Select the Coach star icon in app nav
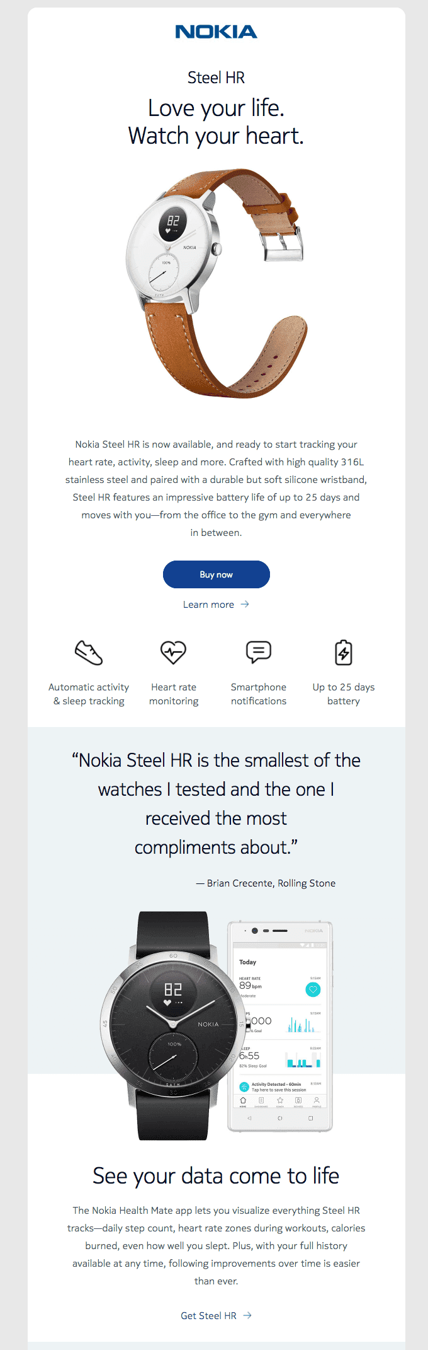This screenshot has height=1350, width=428. [279, 1100]
